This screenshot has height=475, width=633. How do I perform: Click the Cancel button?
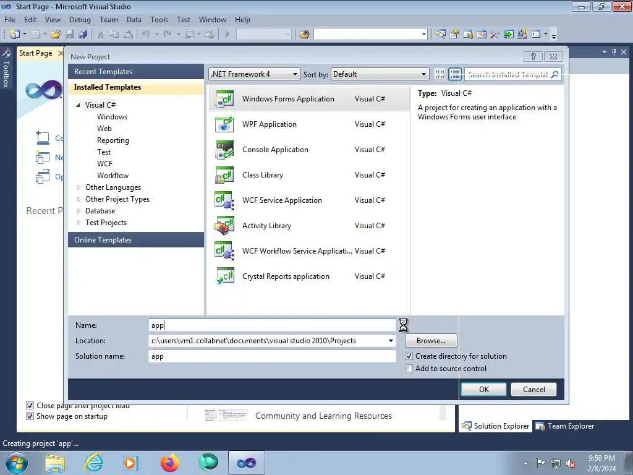point(533,390)
